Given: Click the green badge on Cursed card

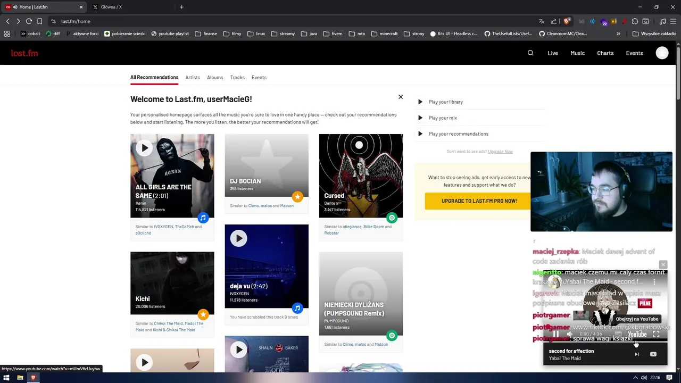Looking at the screenshot, I should [x=392, y=218].
